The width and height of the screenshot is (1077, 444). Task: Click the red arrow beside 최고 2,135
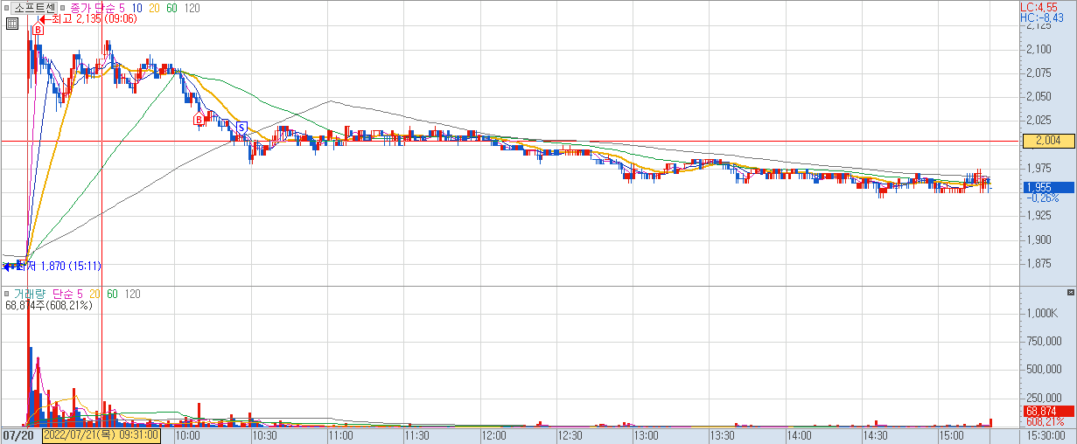coord(45,18)
